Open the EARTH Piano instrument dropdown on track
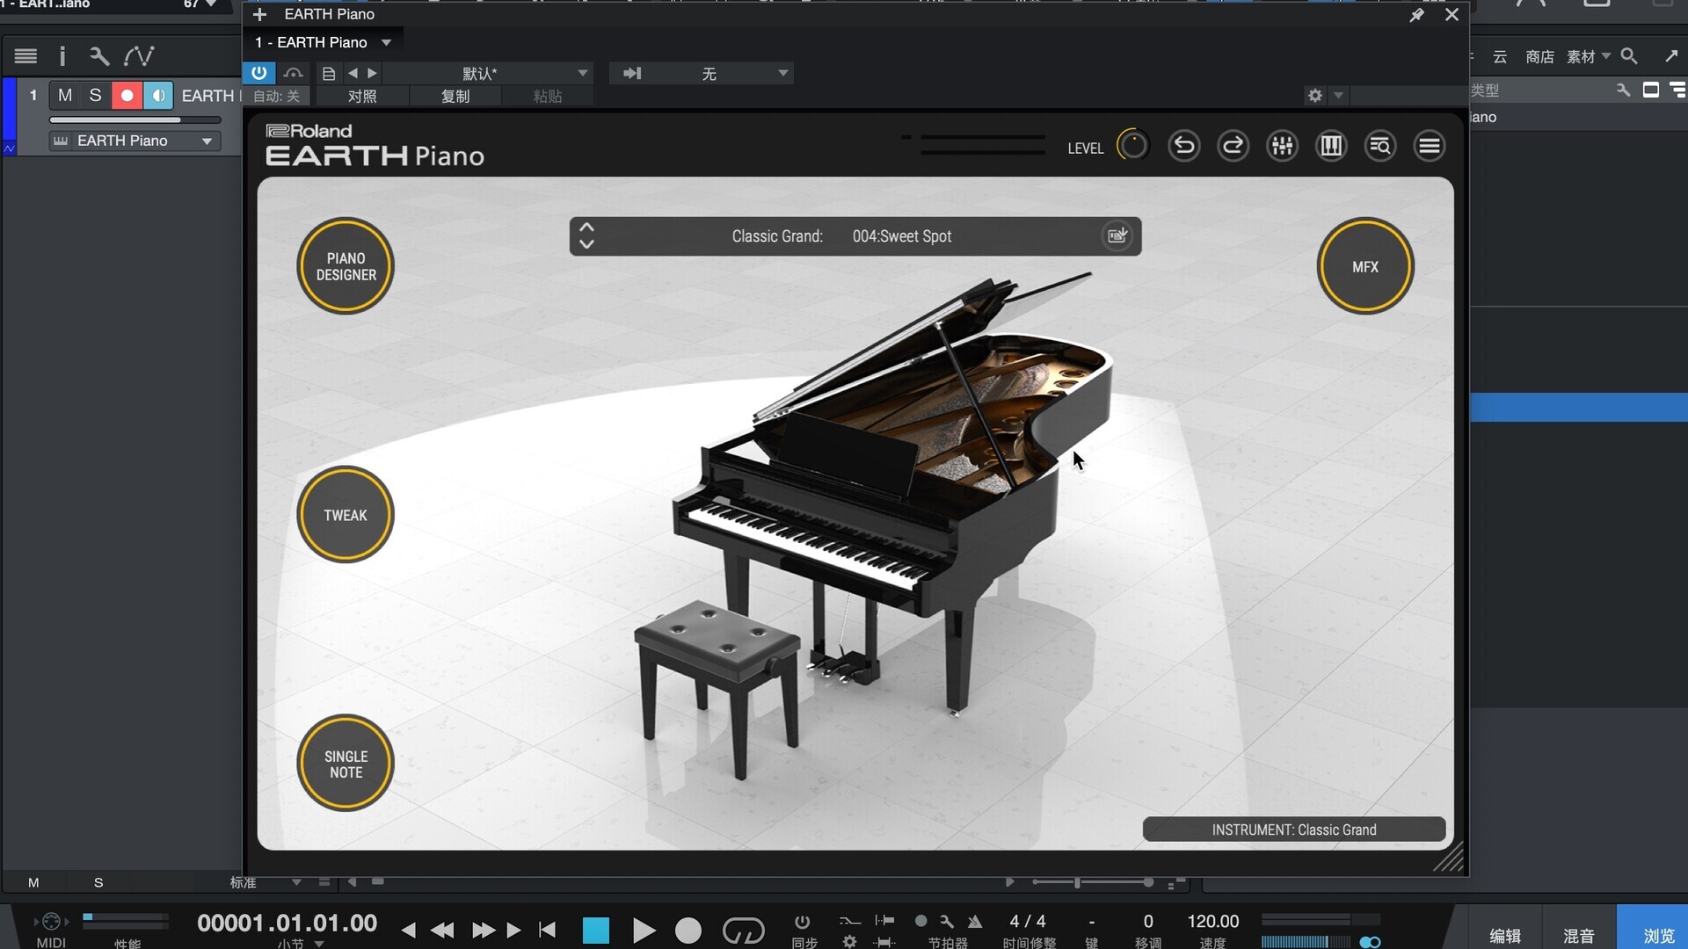Screen dimensions: 1688x949 tap(135, 141)
